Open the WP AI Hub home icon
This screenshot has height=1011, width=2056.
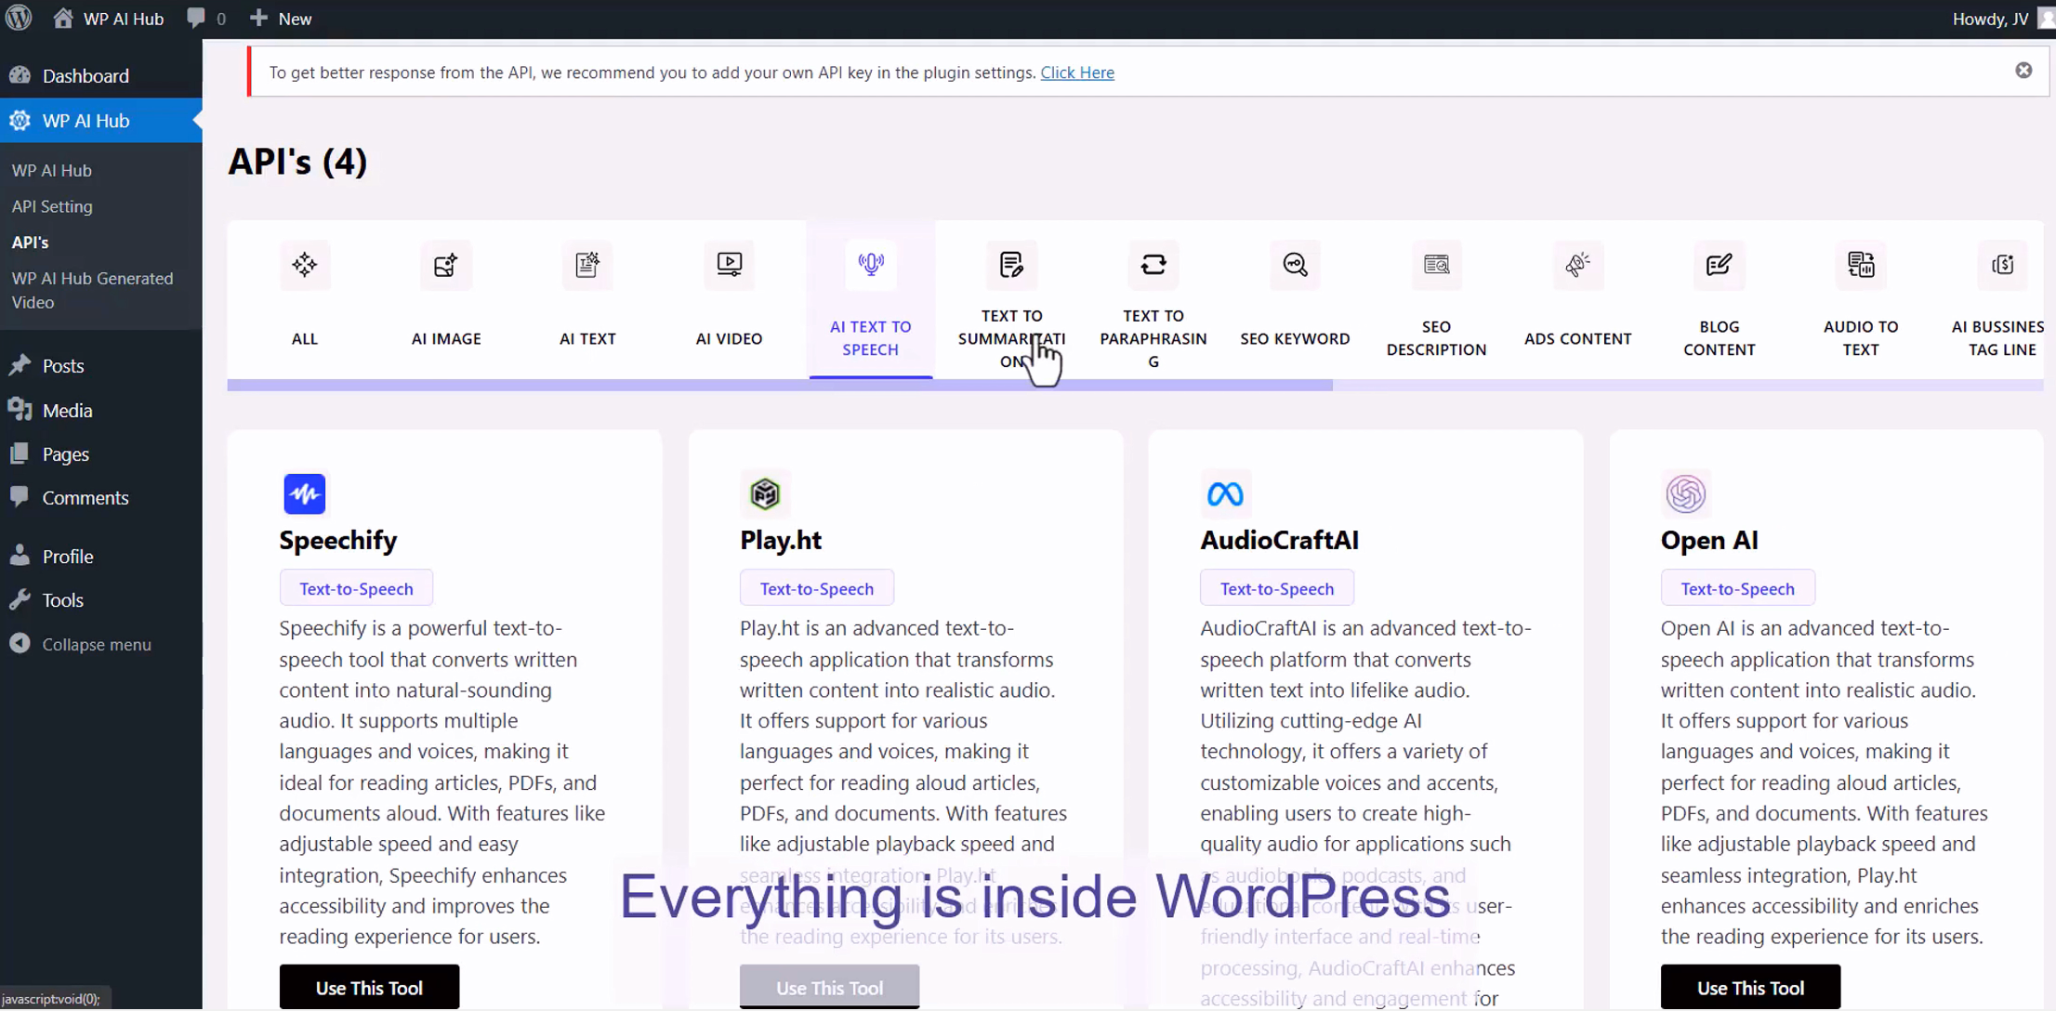coord(62,18)
